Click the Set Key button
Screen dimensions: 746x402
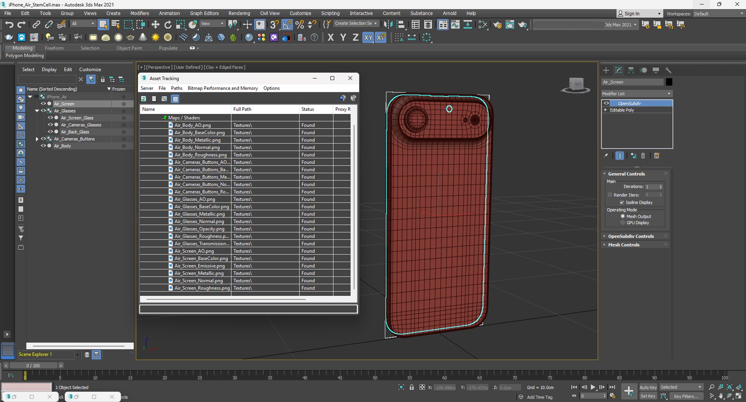pyautogui.click(x=648, y=396)
